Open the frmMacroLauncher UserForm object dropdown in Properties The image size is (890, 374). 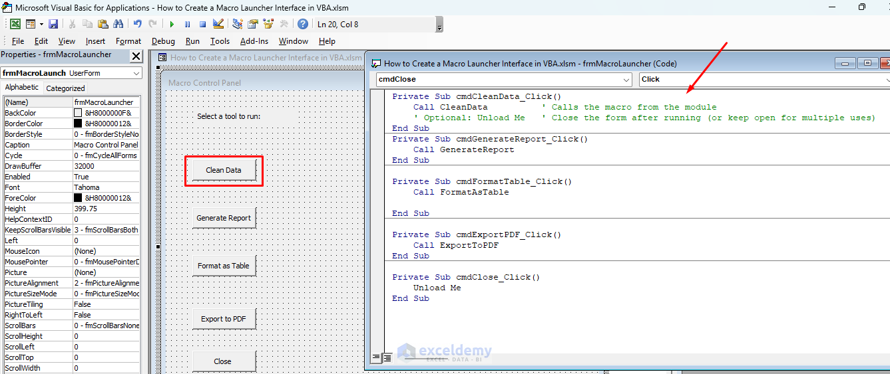137,73
